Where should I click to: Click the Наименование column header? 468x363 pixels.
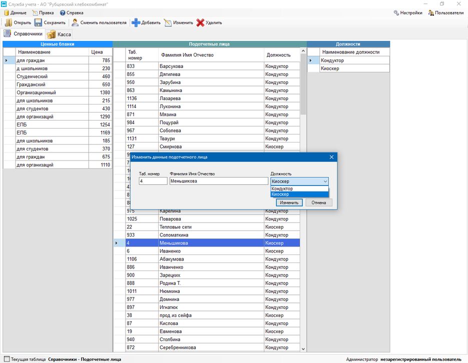click(x=52, y=52)
